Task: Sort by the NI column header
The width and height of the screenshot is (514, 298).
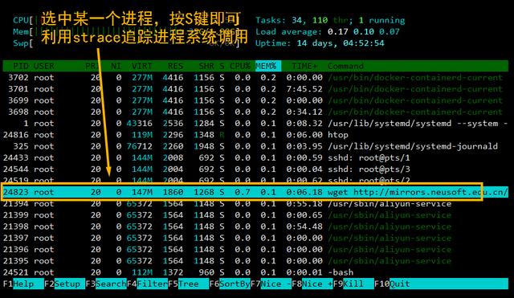Action: tap(116, 66)
